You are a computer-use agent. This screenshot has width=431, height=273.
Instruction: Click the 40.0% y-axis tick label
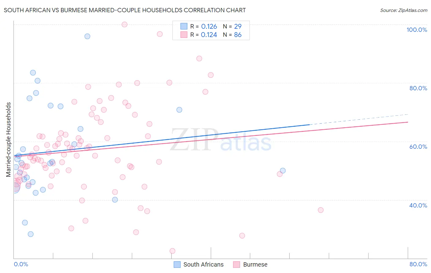[x=418, y=205]
